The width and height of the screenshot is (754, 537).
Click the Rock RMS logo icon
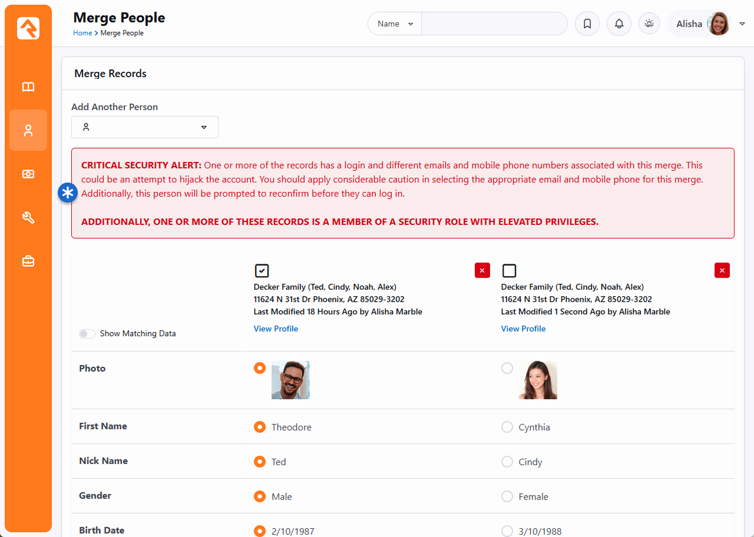(x=28, y=28)
